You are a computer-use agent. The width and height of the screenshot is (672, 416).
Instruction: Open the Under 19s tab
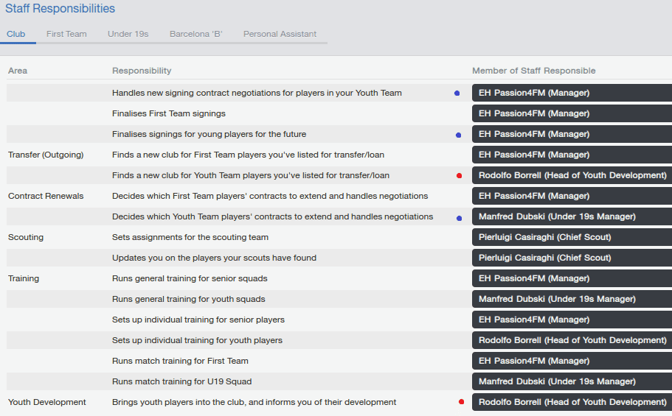pos(128,34)
